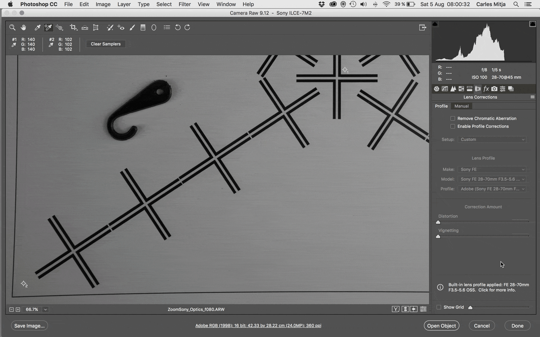Expand the lens Make dropdown

(x=492, y=169)
